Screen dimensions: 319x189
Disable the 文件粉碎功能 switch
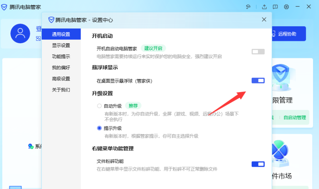pos(258,164)
